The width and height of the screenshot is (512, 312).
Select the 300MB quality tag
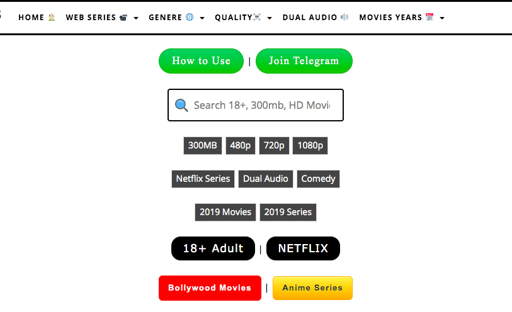click(203, 145)
